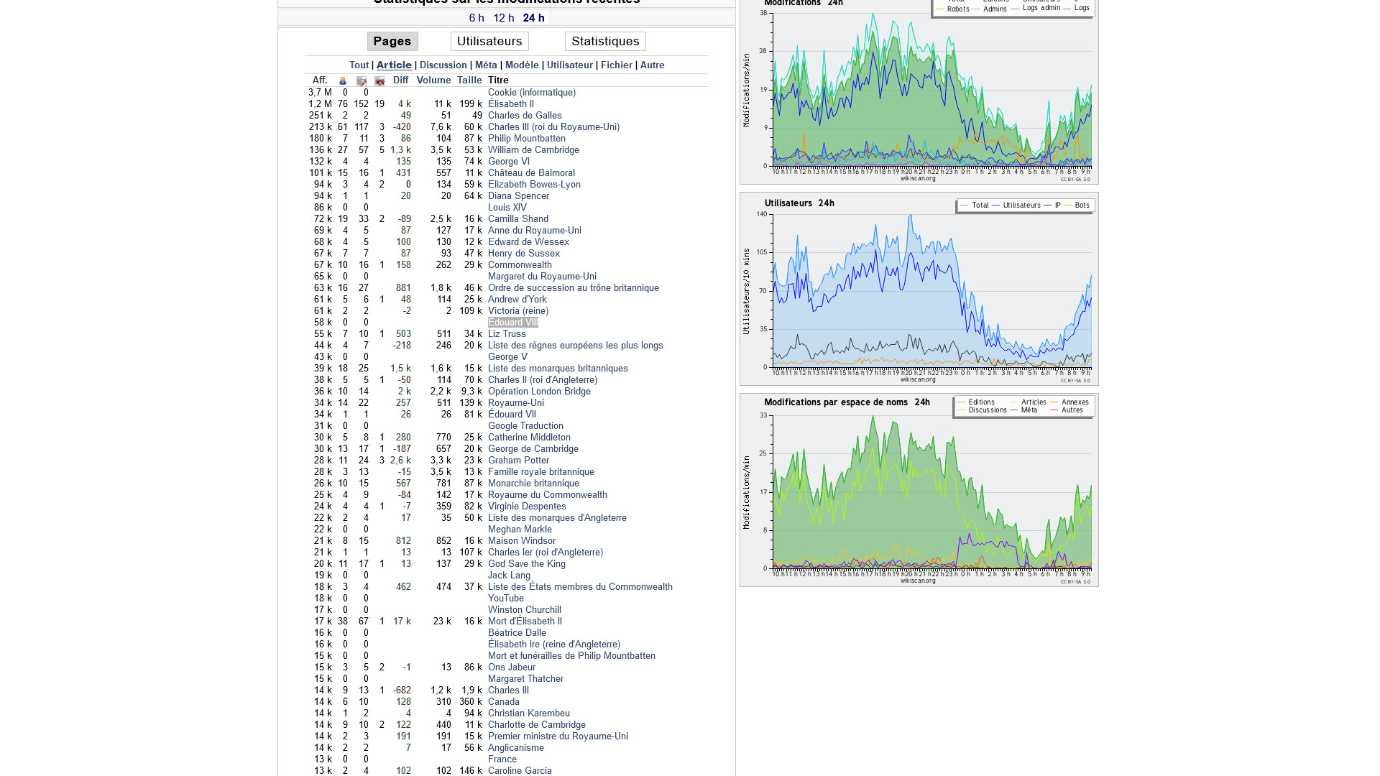
Task: Open the Utilisateurs 24h chart
Action: tap(919, 289)
